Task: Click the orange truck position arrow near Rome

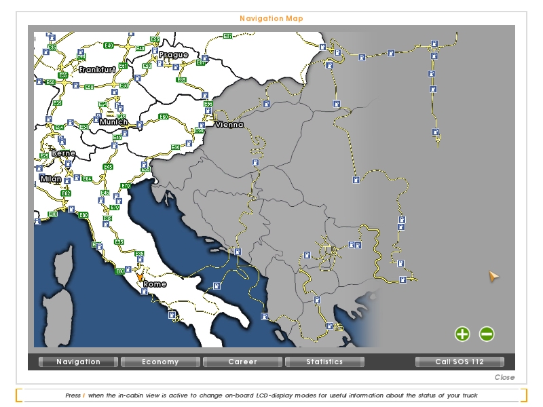Action: pos(140,277)
